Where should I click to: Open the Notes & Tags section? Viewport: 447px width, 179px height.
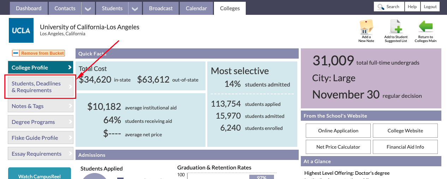coord(41,106)
